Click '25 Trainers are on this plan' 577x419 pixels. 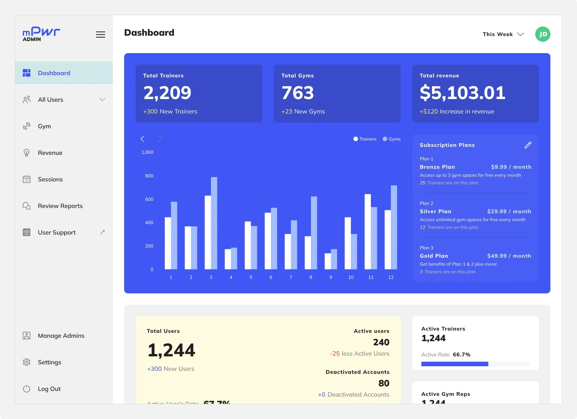coord(449,183)
